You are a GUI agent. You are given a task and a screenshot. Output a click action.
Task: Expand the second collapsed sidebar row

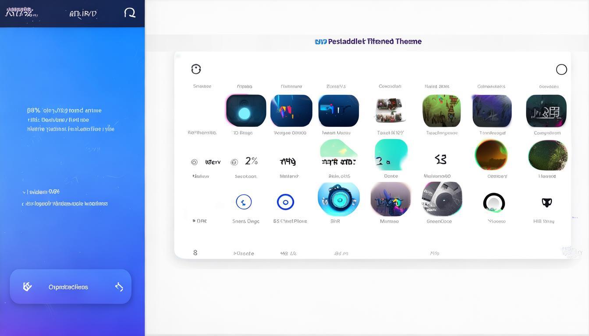(24, 204)
